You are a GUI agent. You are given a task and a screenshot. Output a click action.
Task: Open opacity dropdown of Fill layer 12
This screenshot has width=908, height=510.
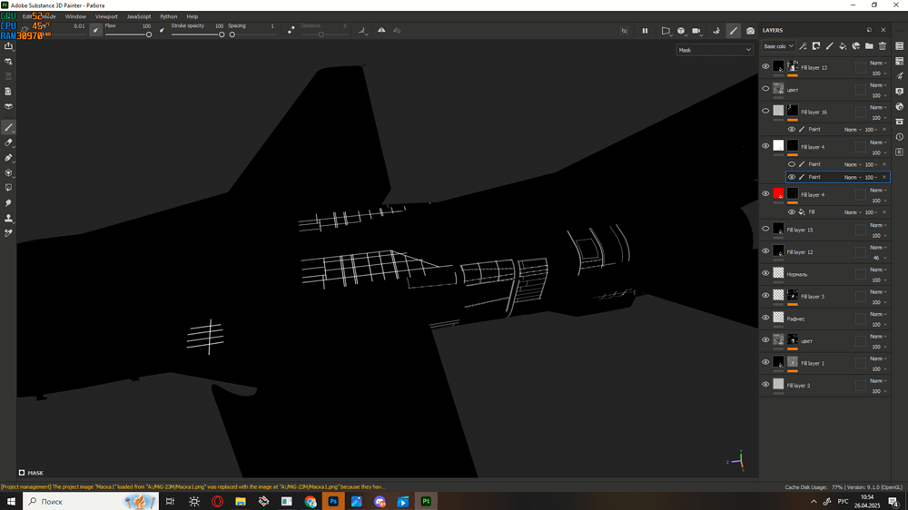click(x=879, y=259)
